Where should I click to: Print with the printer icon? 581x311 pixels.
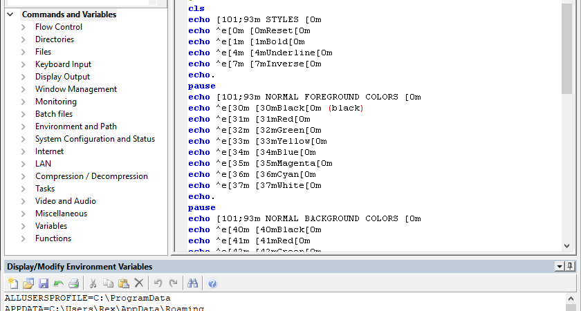74,283
